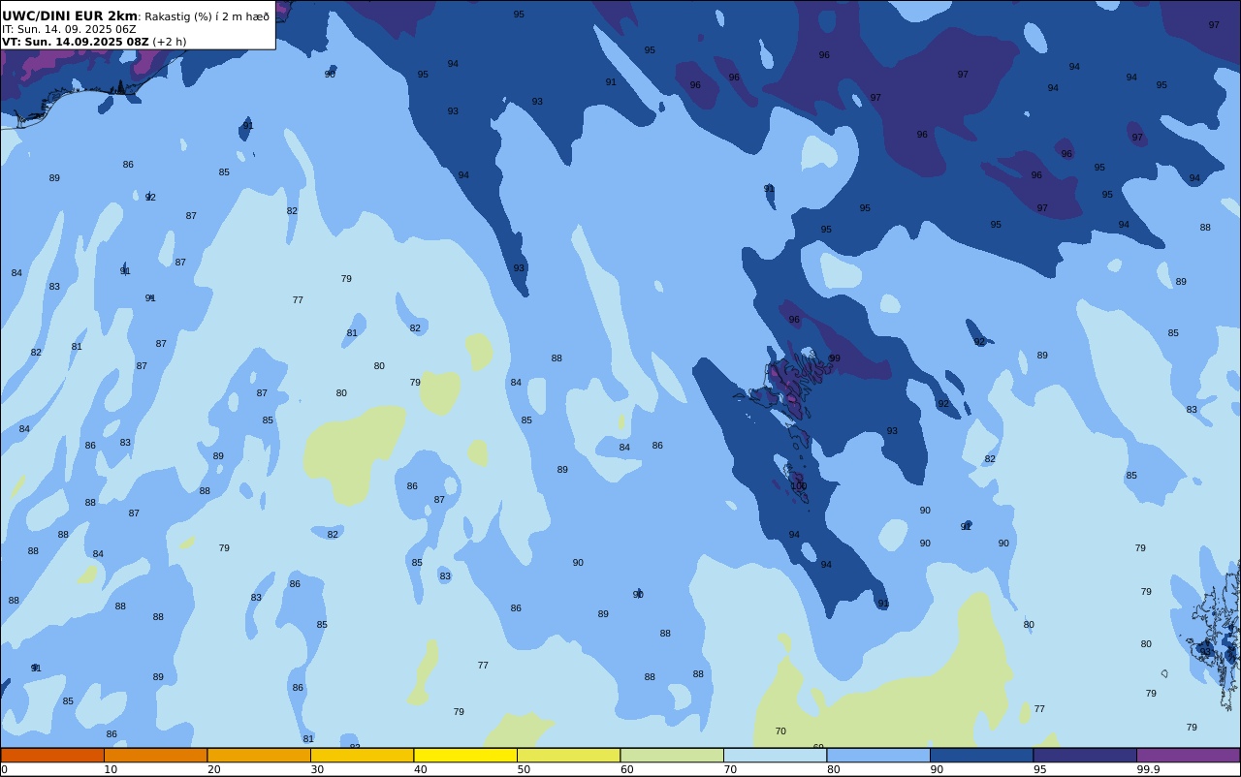The height and width of the screenshot is (777, 1241).
Task: Click the '(+2 h)' forecast offset text
Action: tap(170, 42)
